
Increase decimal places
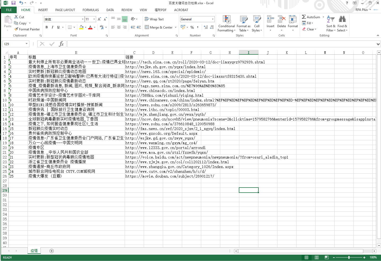point(206,27)
